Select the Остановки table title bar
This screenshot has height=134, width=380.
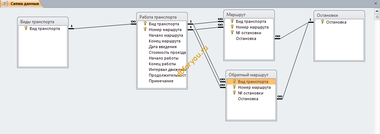coord(339,15)
